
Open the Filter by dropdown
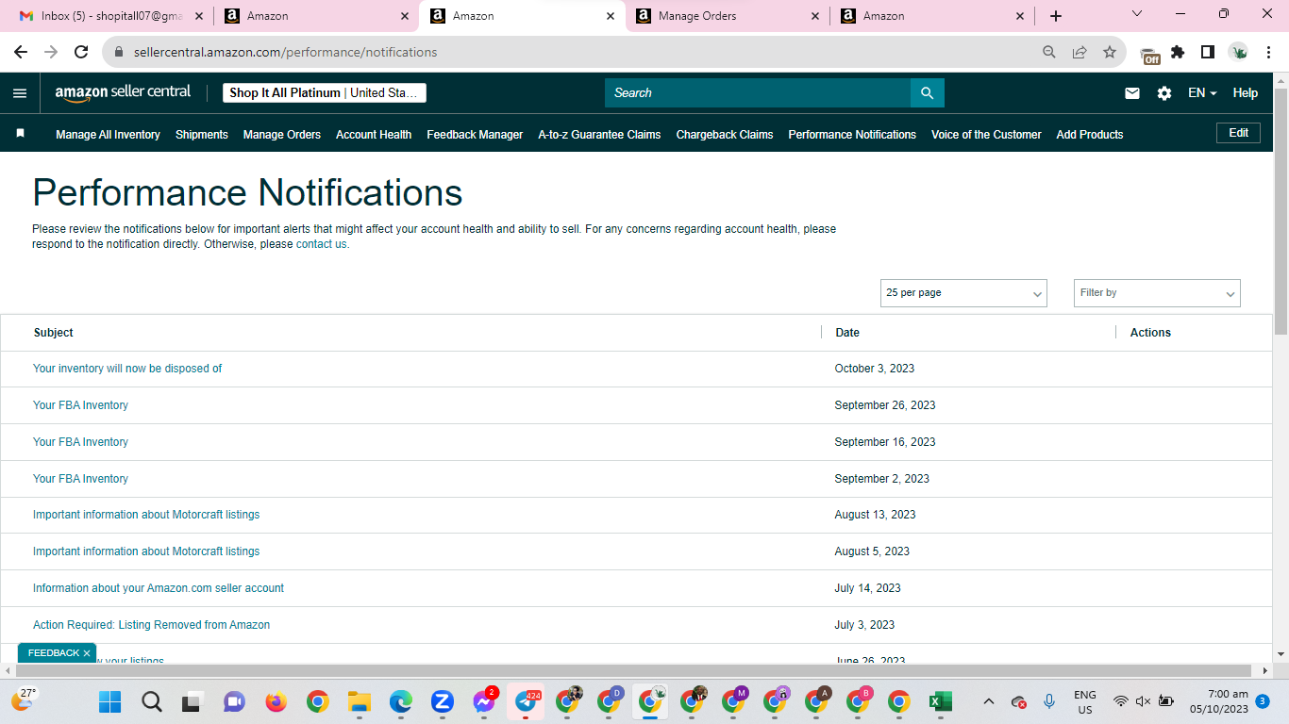click(1157, 293)
